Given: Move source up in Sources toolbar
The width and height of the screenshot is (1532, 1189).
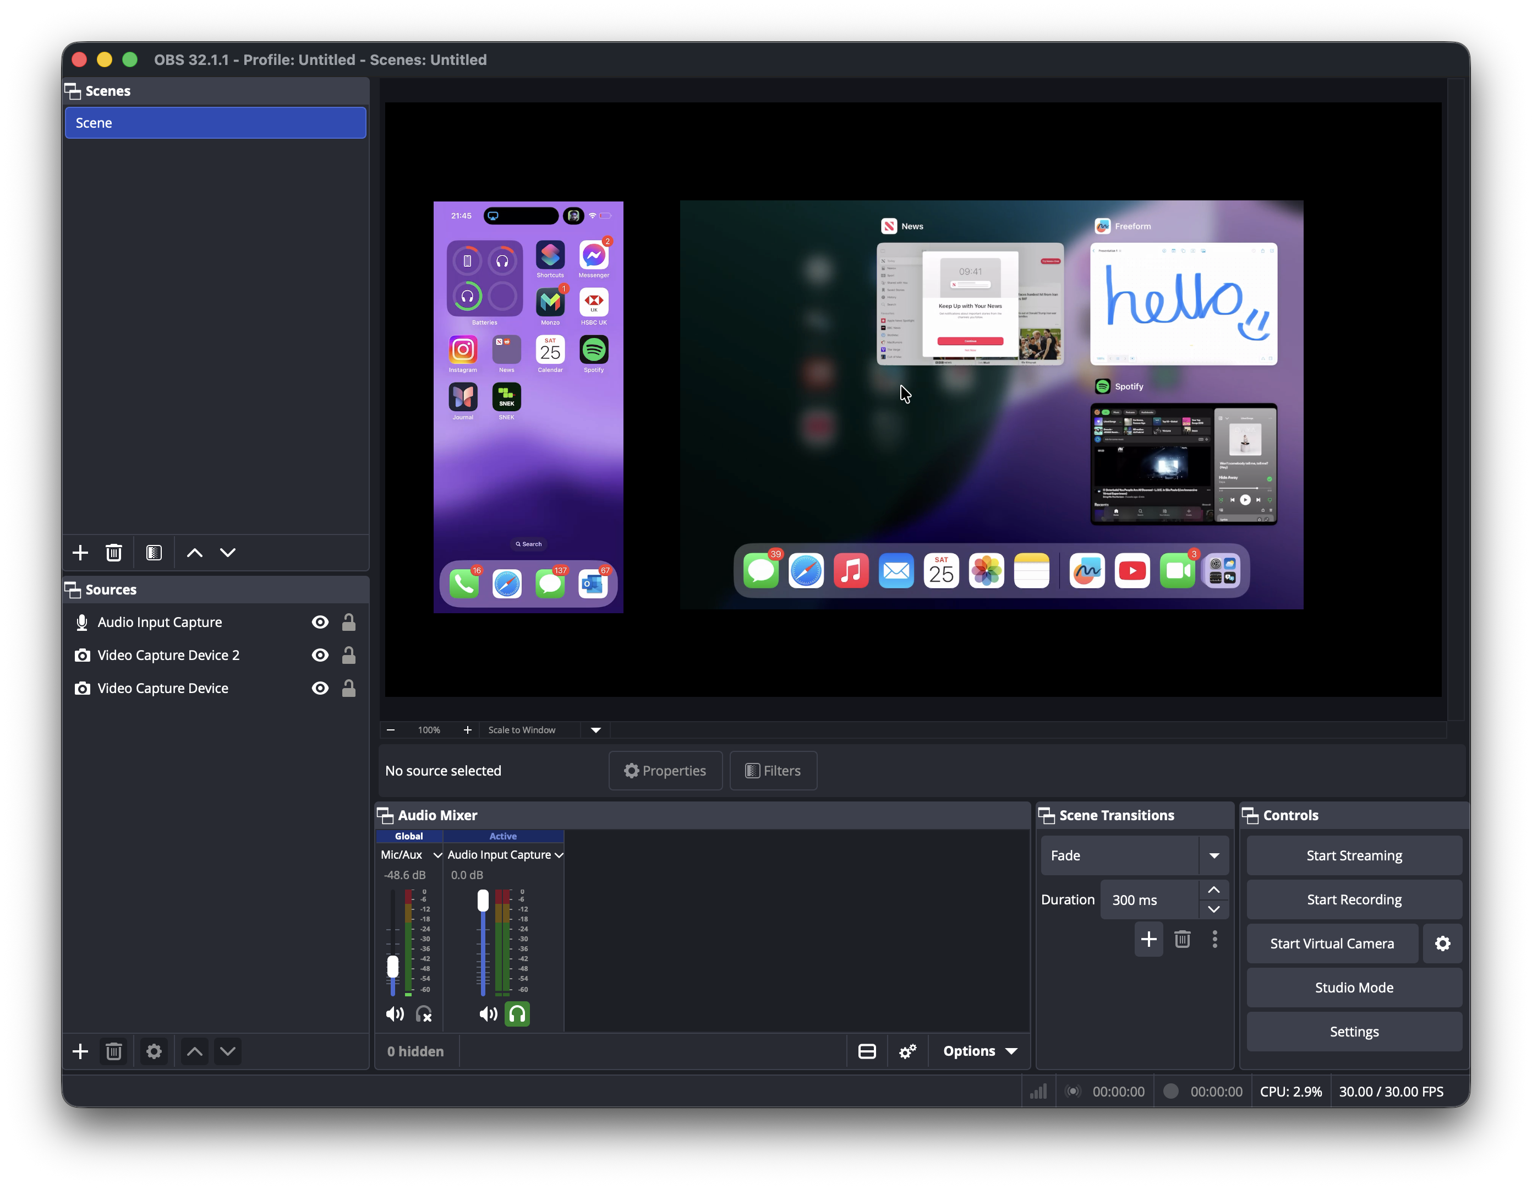Looking at the screenshot, I should pyautogui.click(x=194, y=1051).
